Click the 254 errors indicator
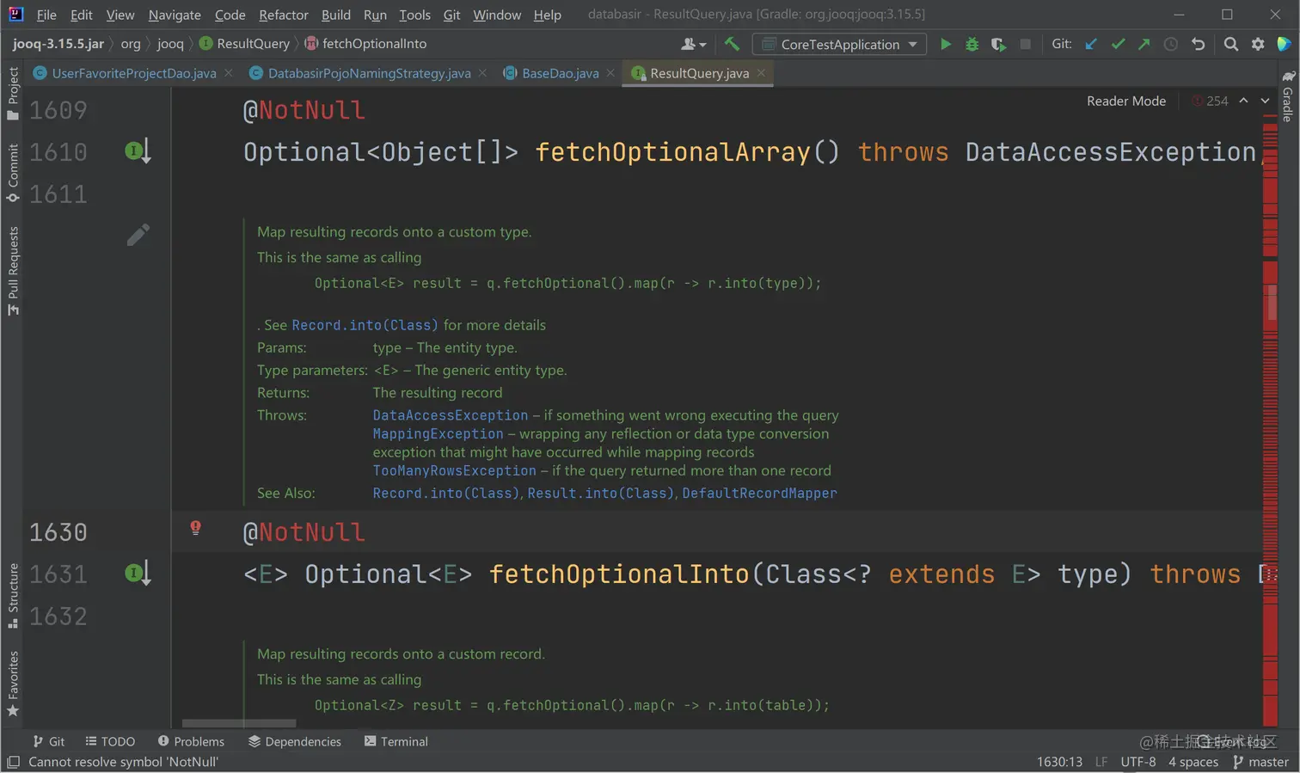Viewport: 1300px width, 773px height. (x=1210, y=101)
